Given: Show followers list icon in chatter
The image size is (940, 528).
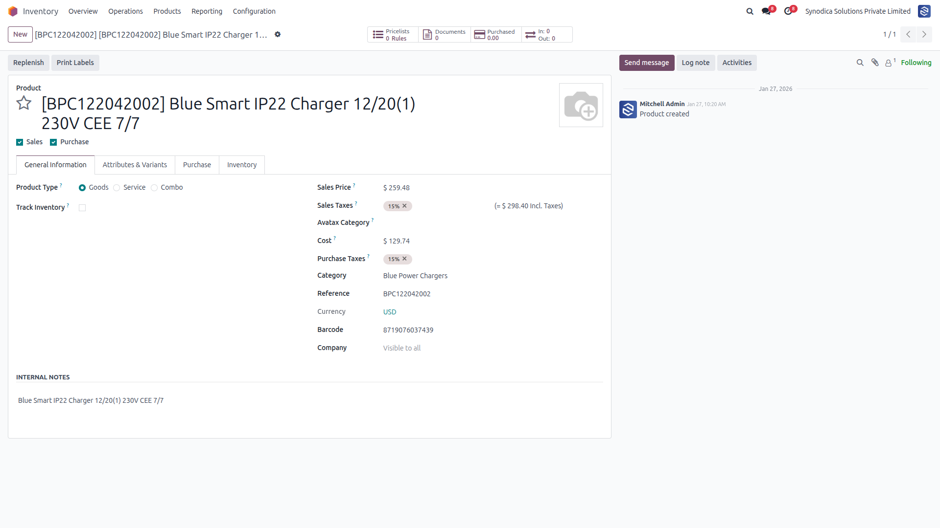Looking at the screenshot, I should point(890,63).
